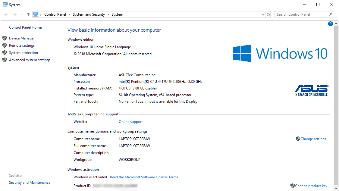Click the vertical scrollbar on the right
Image resolution: width=339 pixels, height=191 pixels.
(336, 99)
